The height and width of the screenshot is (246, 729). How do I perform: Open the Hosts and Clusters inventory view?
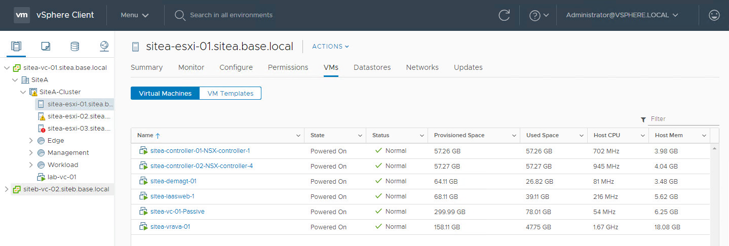[x=16, y=47]
